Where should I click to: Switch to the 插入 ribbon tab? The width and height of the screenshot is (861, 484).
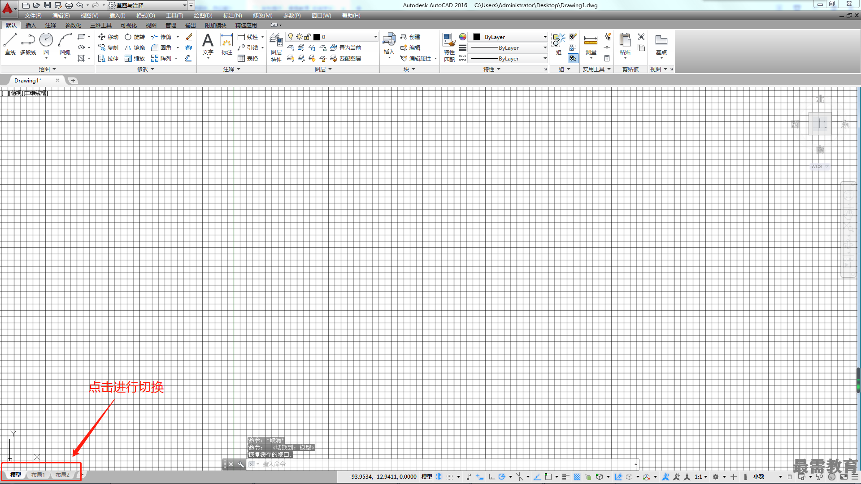tap(30, 26)
